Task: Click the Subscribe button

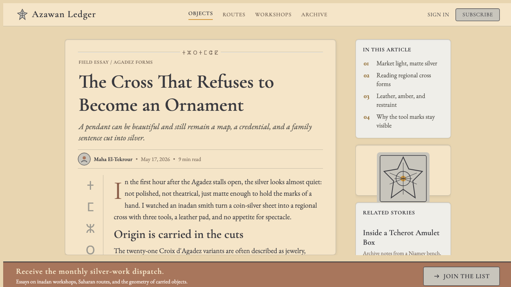Action: coord(477,15)
